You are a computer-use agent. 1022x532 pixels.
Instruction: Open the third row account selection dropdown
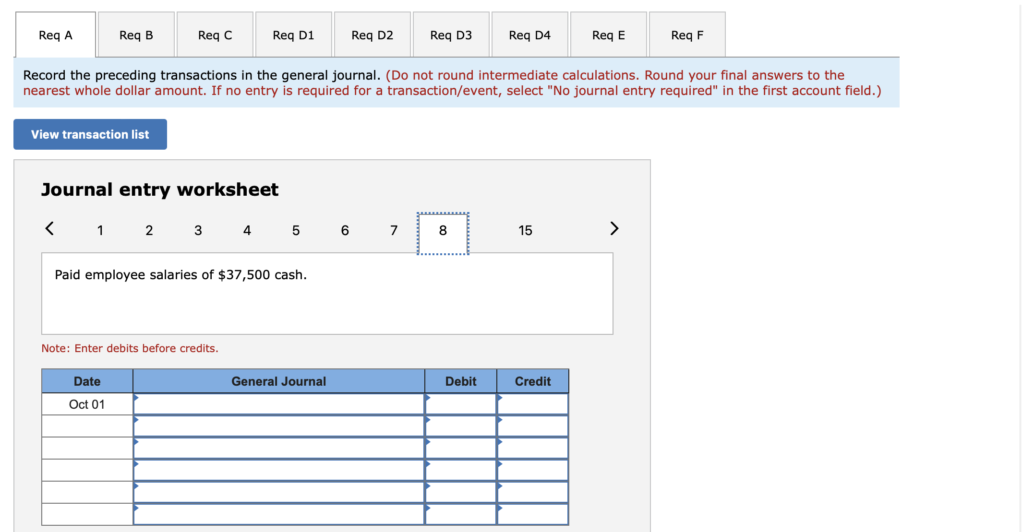click(278, 448)
